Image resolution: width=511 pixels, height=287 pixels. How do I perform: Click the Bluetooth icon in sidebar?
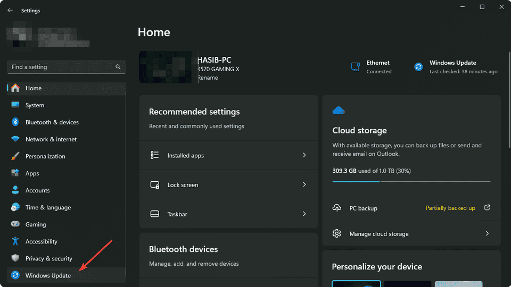tap(15, 122)
